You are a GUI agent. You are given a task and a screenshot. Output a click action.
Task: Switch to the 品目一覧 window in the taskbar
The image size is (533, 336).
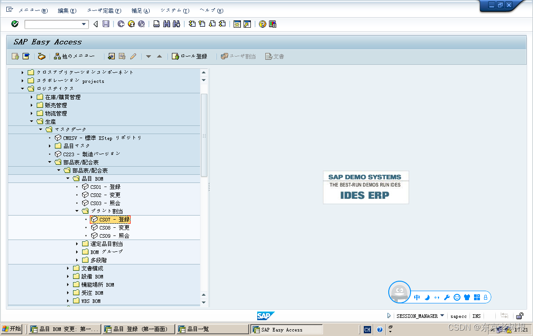[212, 329]
